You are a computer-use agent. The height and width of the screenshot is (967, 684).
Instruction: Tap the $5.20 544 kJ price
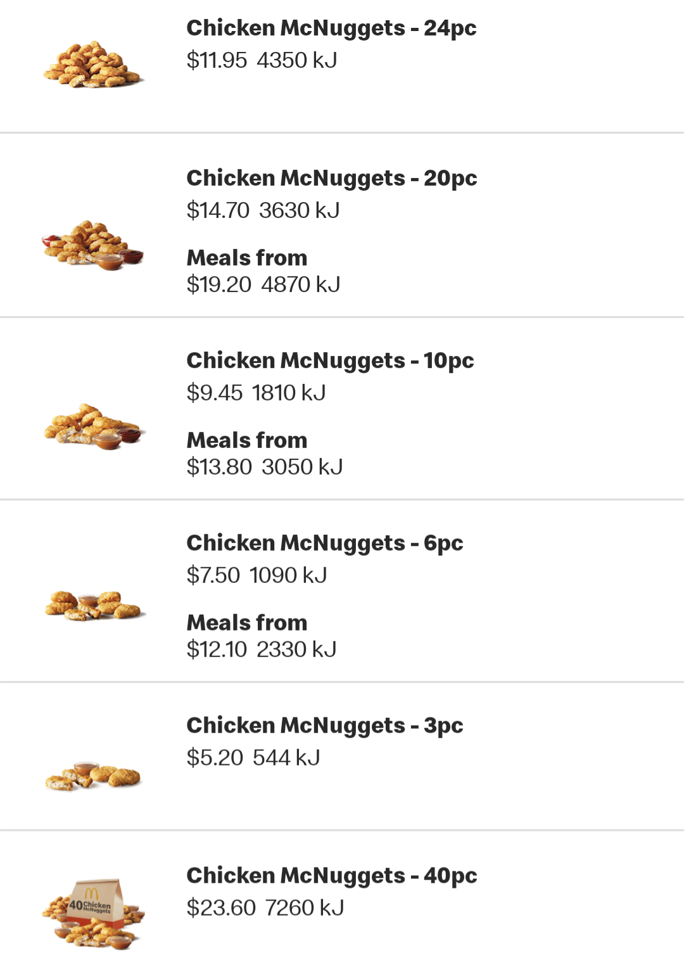253,758
